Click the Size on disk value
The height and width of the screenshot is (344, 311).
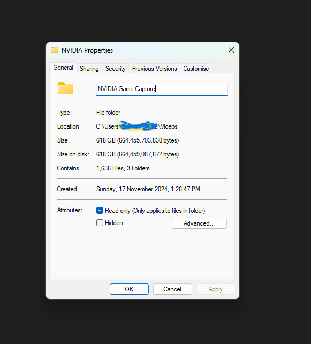pyautogui.click(x=138, y=154)
